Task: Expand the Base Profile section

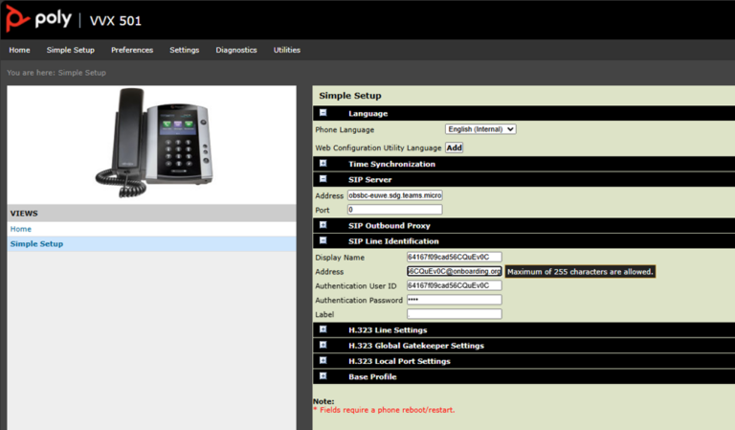Action: tap(323, 376)
